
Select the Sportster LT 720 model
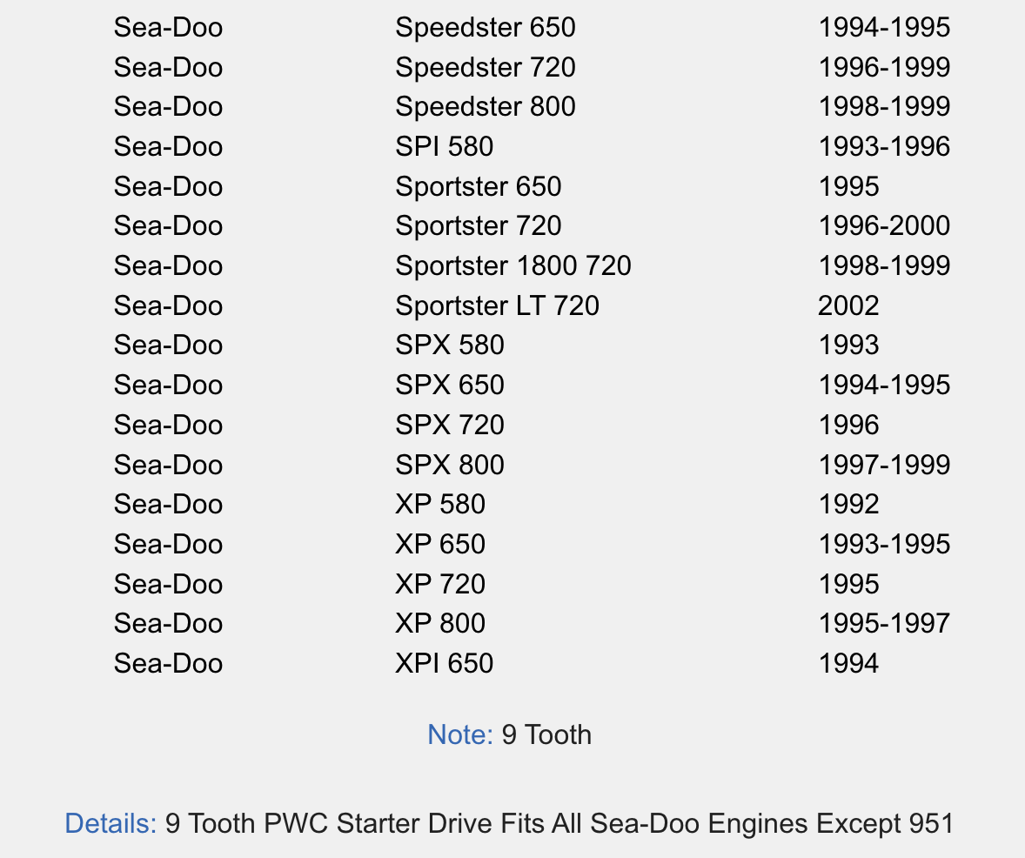point(497,305)
